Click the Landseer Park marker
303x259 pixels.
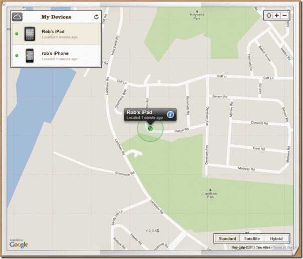210,194
